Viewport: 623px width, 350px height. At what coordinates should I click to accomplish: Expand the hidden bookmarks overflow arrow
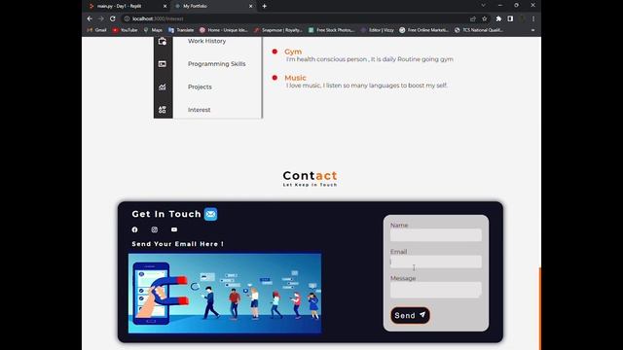pyautogui.click(x=532, y=30)
